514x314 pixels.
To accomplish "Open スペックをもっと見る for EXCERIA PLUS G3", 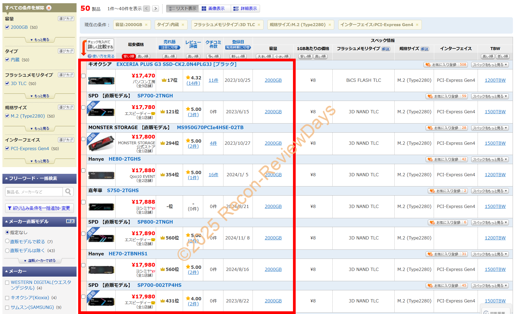I will point(490,65).
